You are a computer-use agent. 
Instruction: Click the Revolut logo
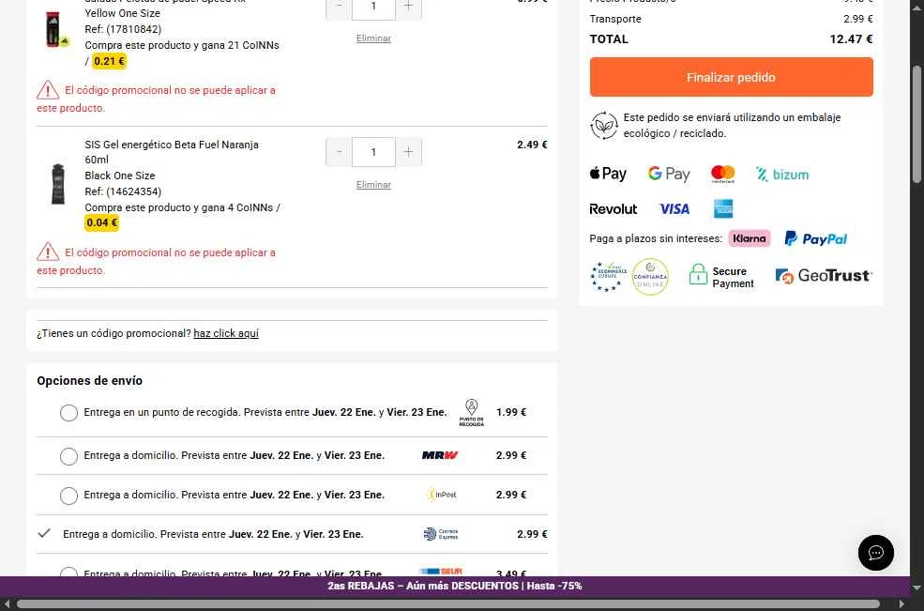[x=613, y=208]
